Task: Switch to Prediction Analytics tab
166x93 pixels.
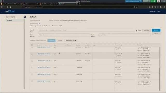Action: 48,4
